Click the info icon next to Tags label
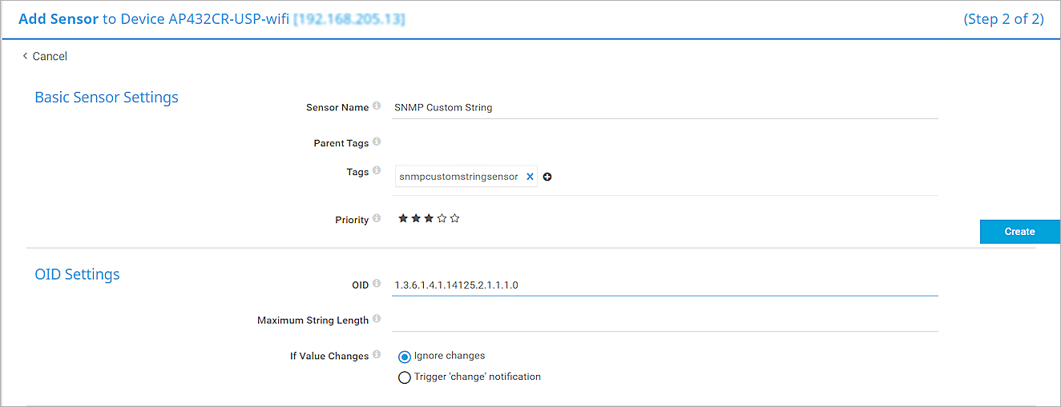Screen dimensions: 1061x407 coord(377,171)
